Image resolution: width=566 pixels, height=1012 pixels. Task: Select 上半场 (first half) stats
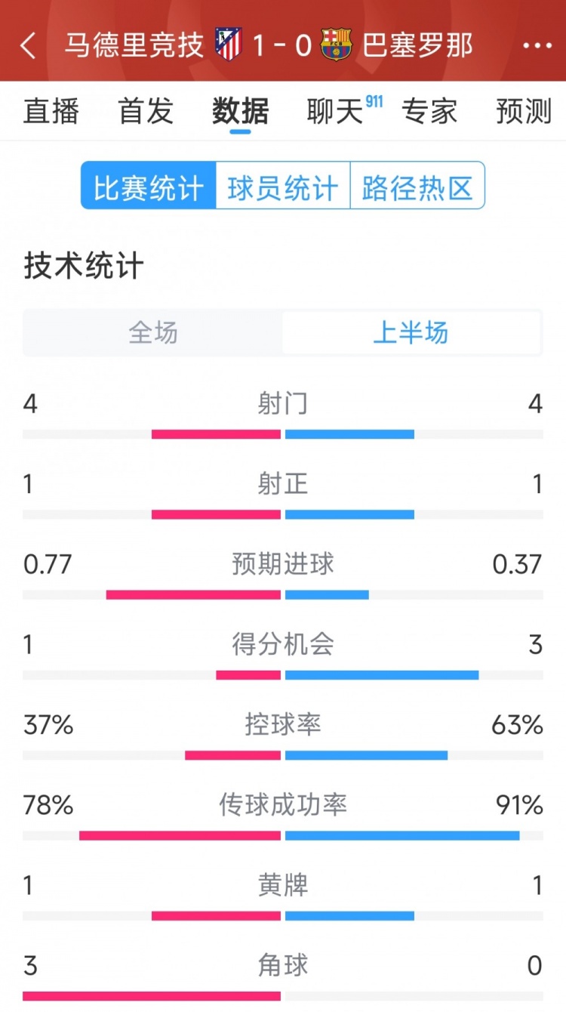(x=413, y=333)
